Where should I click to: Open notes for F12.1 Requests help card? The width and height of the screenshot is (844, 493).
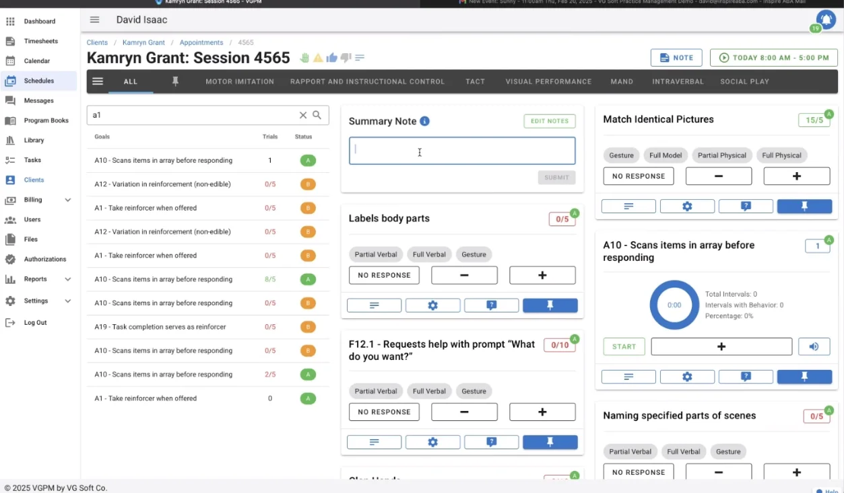375,442
